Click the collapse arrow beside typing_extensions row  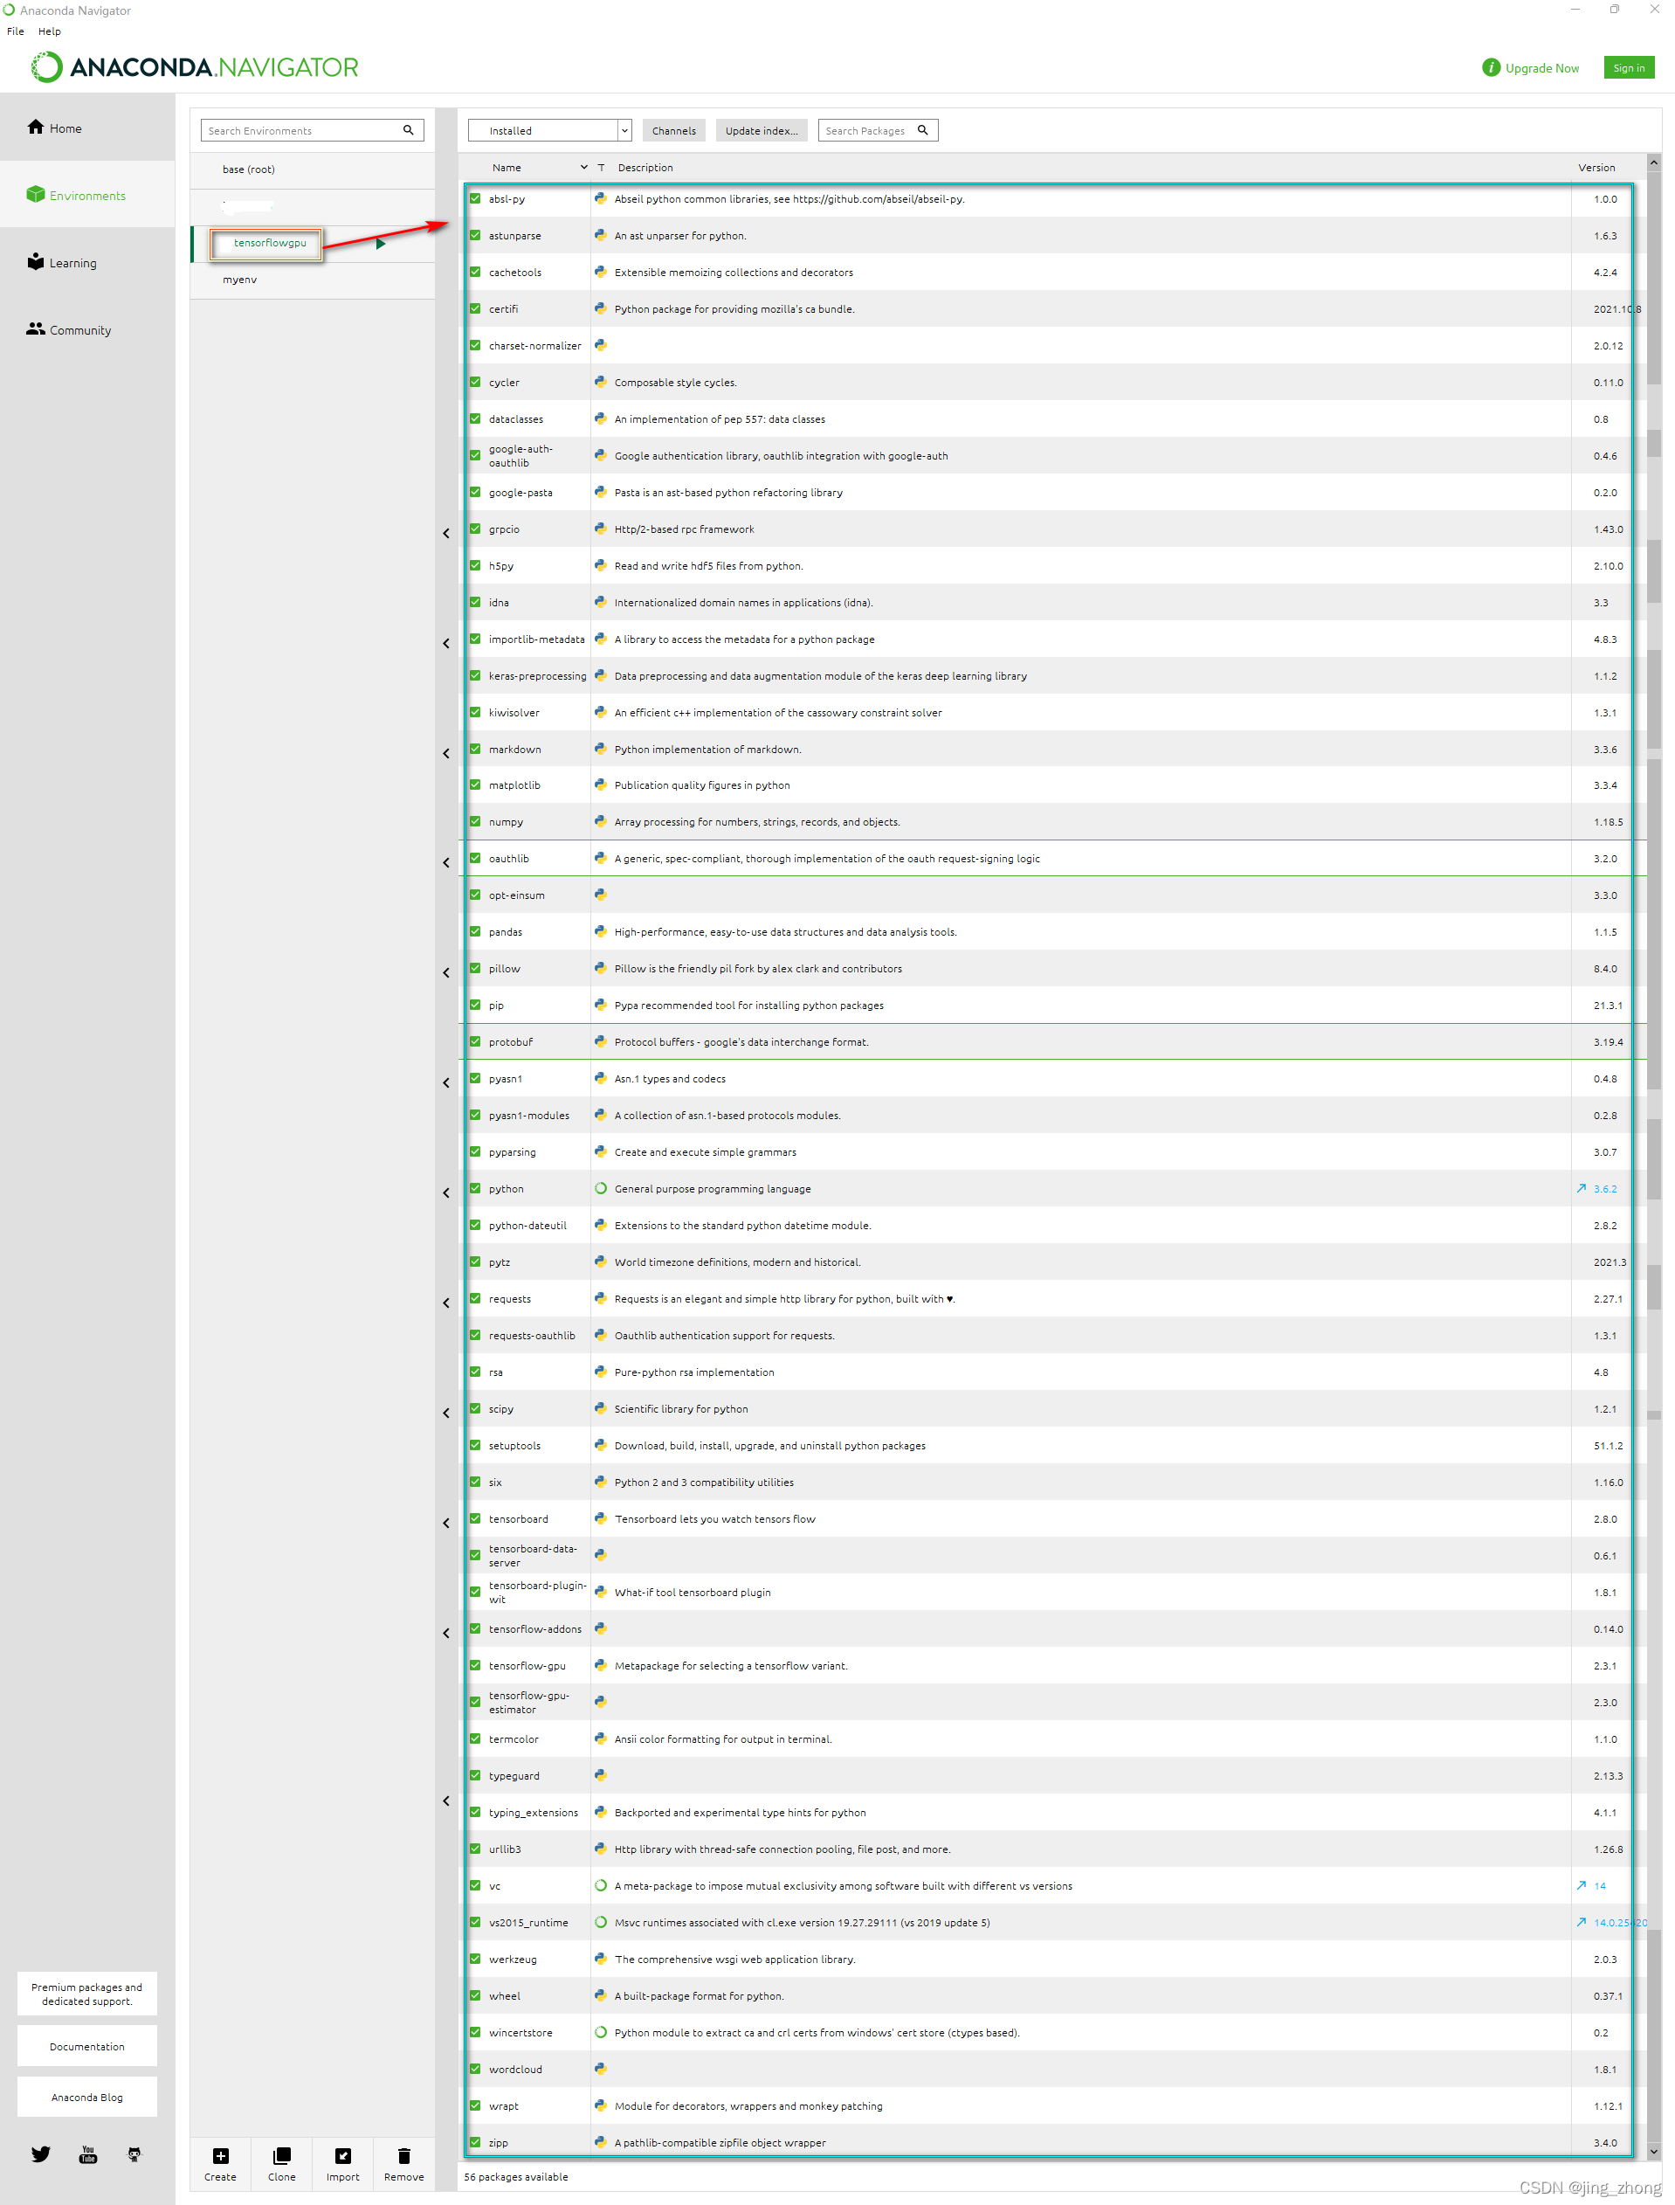tap(445, 1801)
